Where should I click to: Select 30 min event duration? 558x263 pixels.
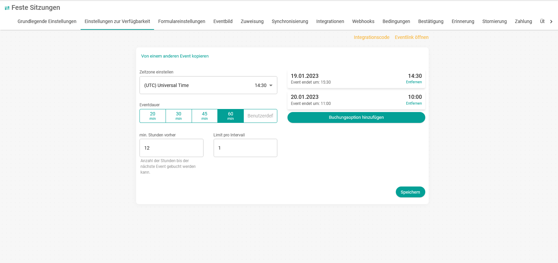click(178, 116)
